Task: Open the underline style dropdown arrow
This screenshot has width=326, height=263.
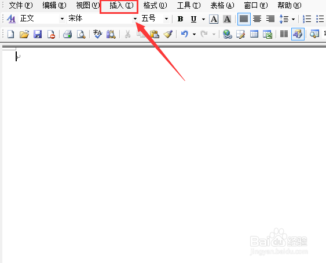Action: tap(203, 19)
